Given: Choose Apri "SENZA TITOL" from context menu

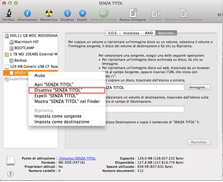Looking at the screenshot, I should pyautogui.click(x=67, y=84).
